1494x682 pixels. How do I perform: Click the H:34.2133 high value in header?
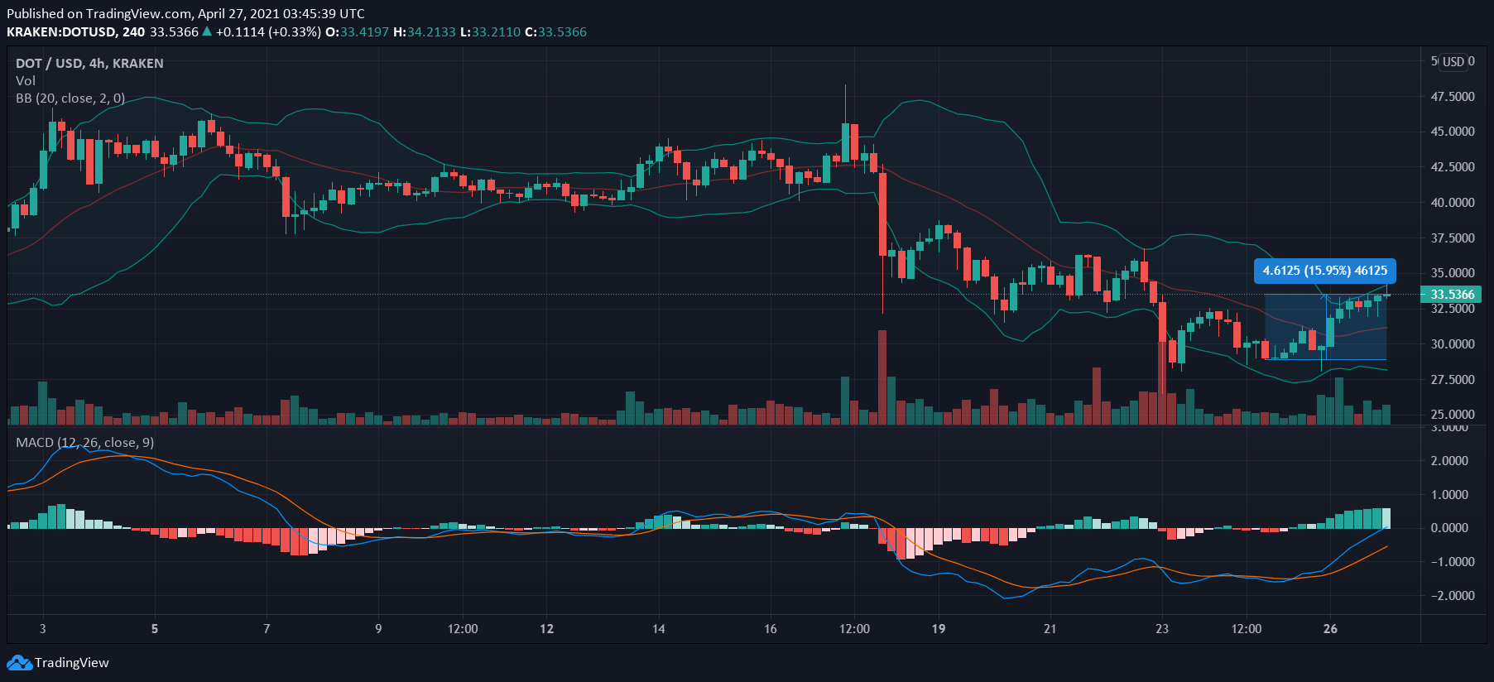(x=425, y=31)
